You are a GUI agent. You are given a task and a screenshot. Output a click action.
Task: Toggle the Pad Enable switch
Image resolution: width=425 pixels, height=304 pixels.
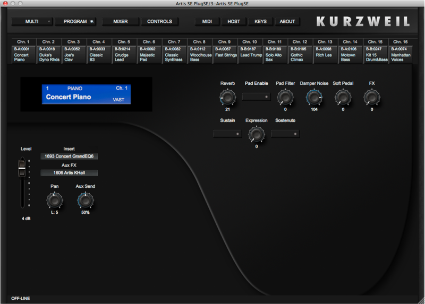[256, 97]
